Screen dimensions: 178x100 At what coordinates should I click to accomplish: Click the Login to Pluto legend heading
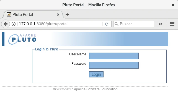coord(47,49)
